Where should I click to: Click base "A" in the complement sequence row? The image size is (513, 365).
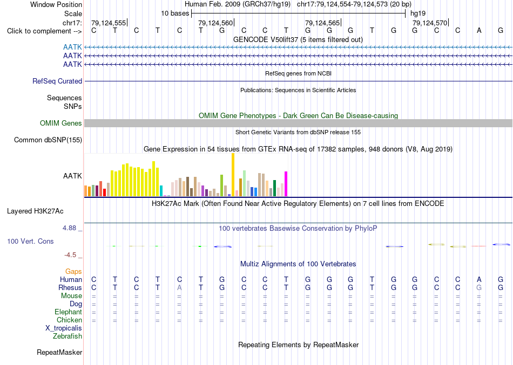[479, 30]
